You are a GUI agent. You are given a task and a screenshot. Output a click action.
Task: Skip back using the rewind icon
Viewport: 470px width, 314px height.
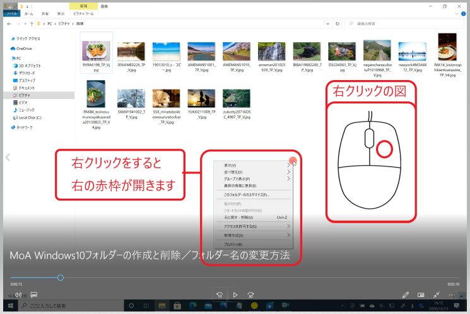pos(219,294)
